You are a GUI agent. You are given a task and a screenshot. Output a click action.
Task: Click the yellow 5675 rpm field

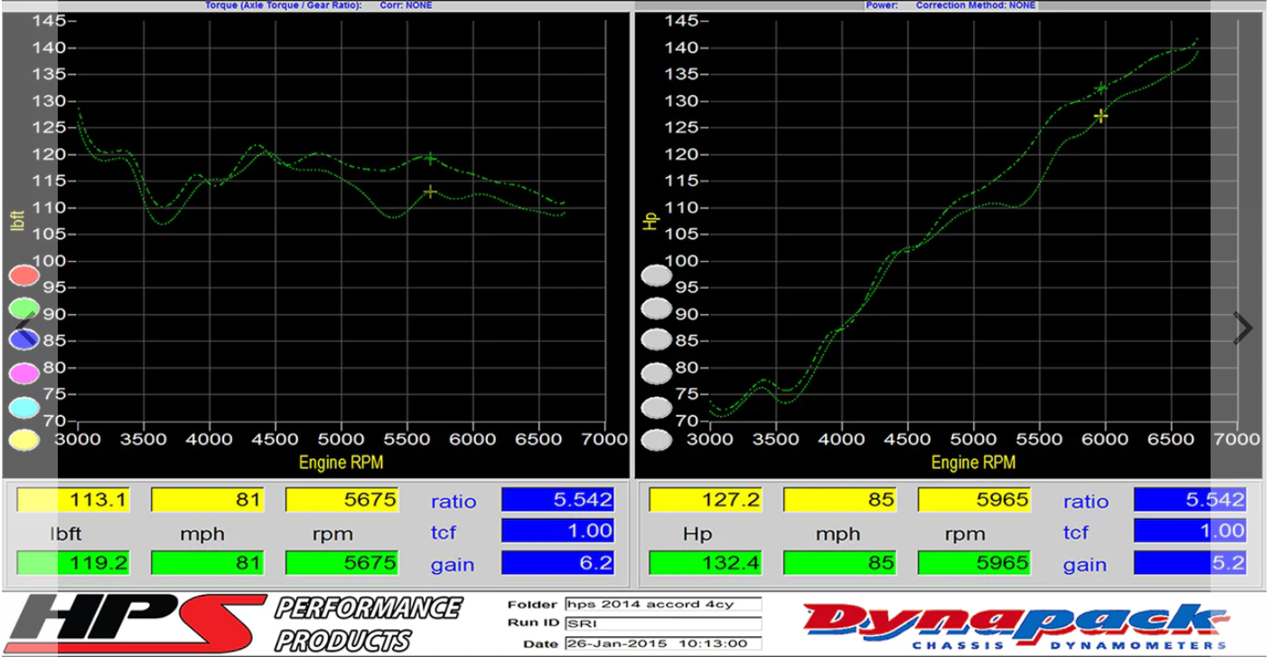point(341,500)
